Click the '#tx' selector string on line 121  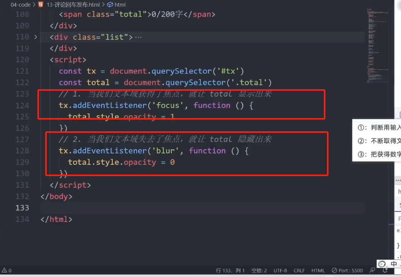(x=228, y=71)
